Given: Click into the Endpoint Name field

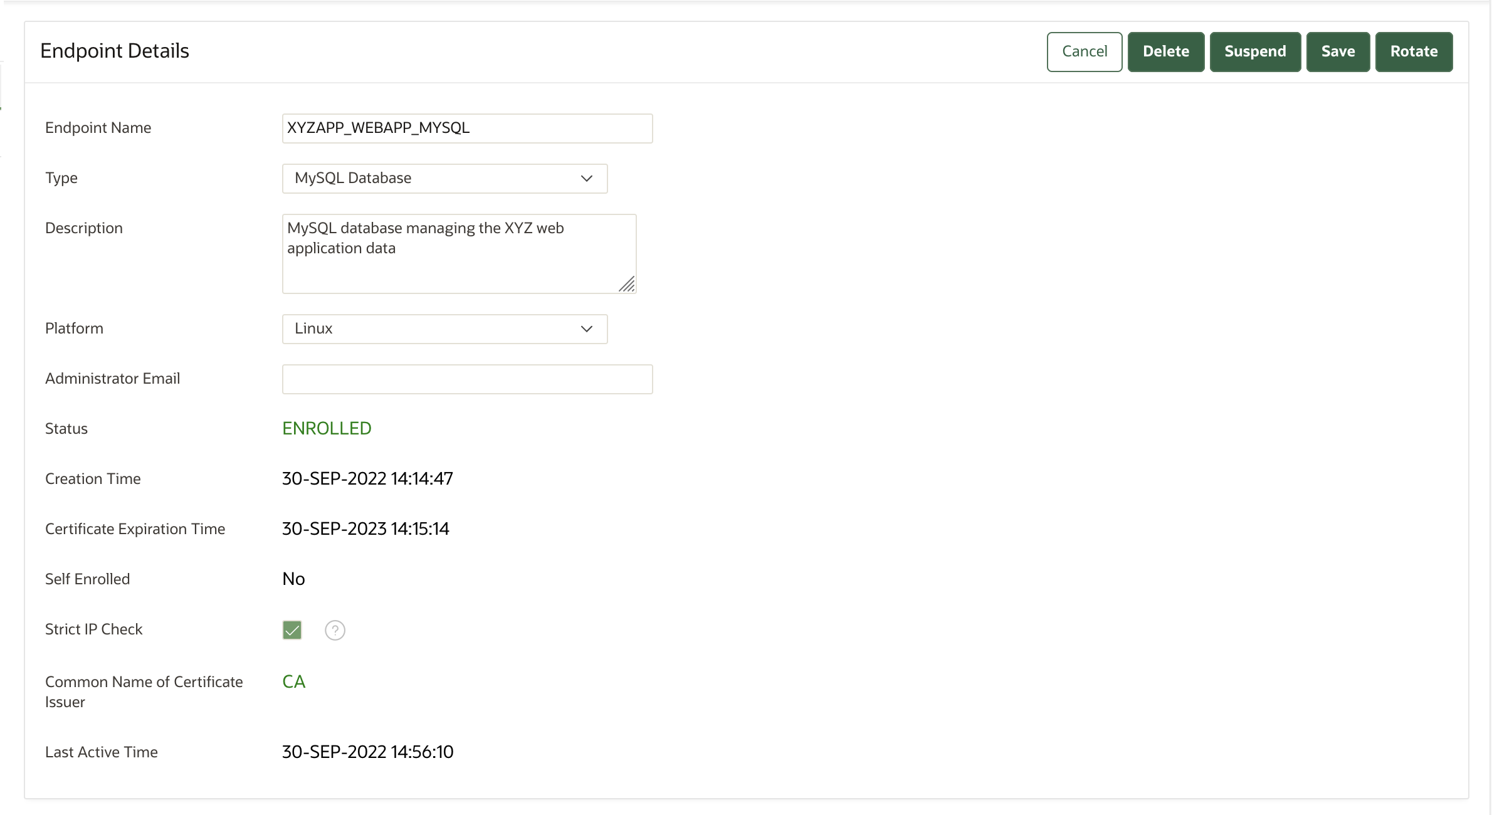Looking at the screenshot, I should (467, 129).
